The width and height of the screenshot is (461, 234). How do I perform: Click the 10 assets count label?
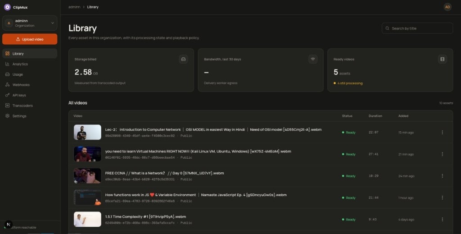click(446, 103)
